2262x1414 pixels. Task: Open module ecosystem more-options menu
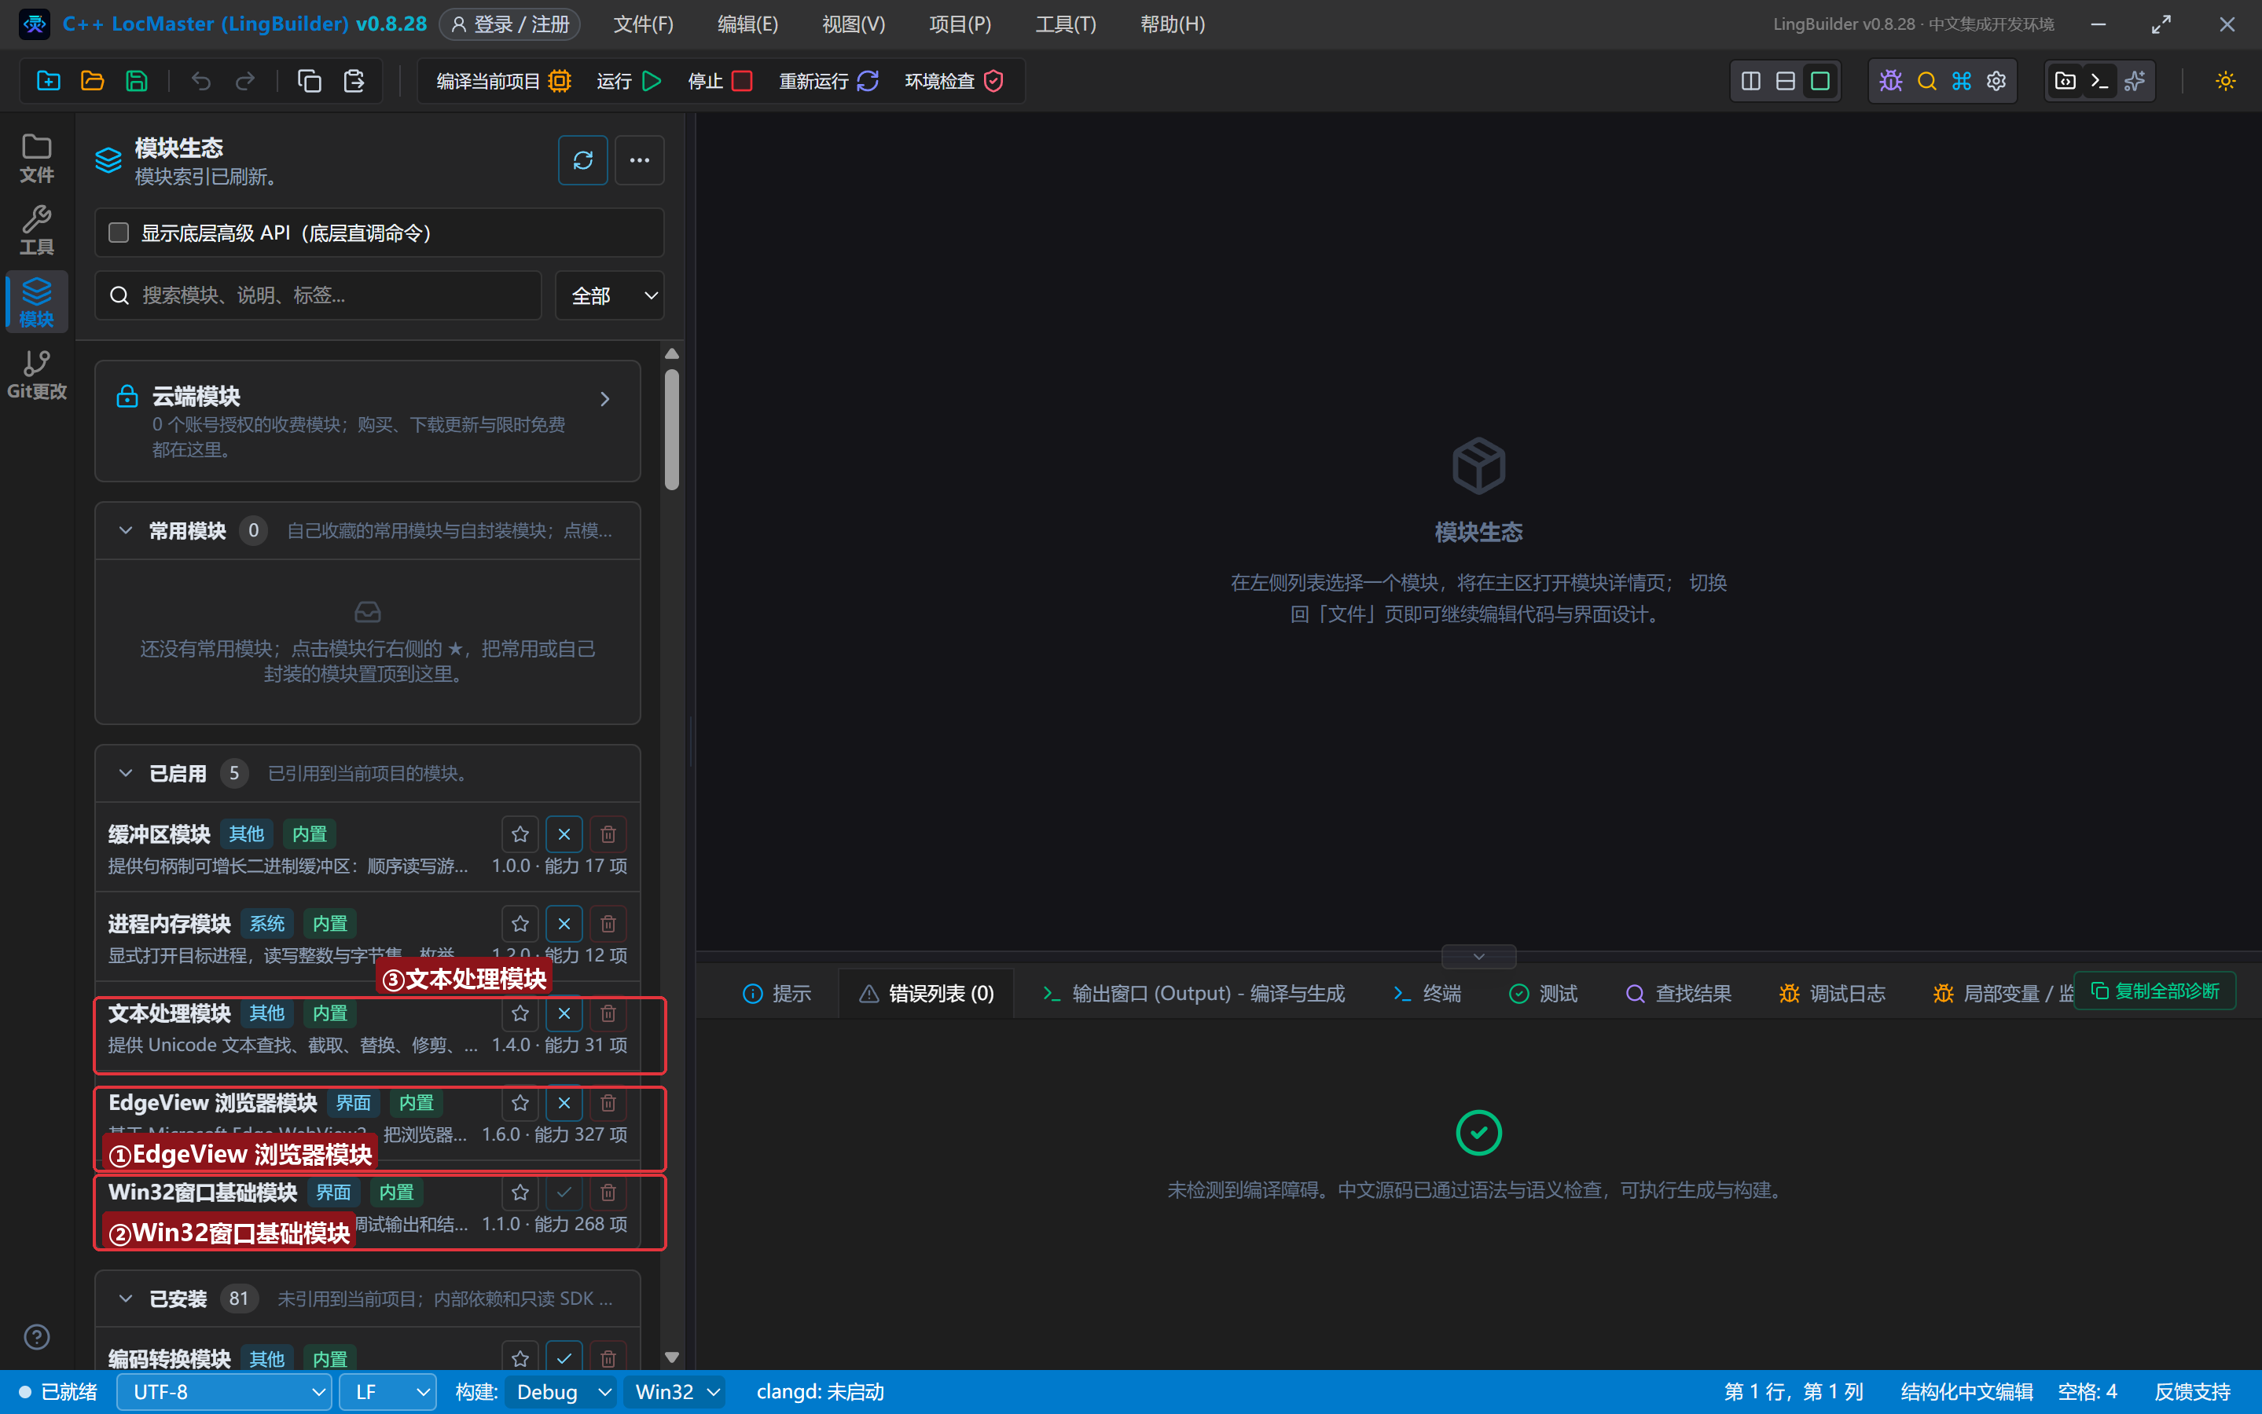point(639,160)
